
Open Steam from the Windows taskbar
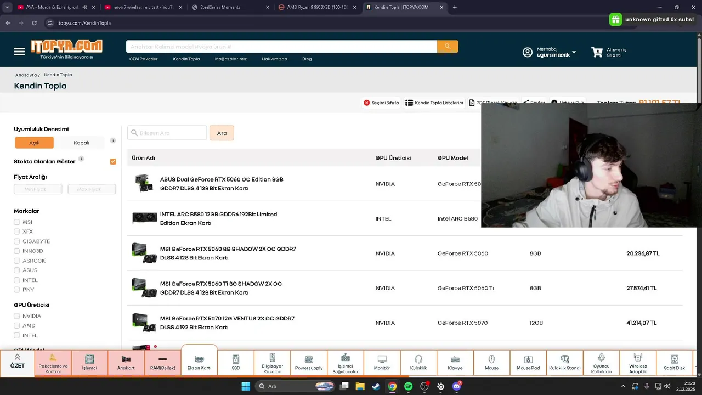coord(376,386)
